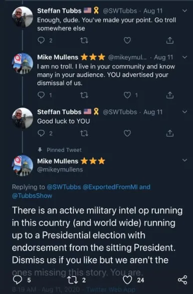Like the "Good luck to YOU" tweet
This screenshot has height=294, width=193.
pyautogui.click(x=127, y=133)
